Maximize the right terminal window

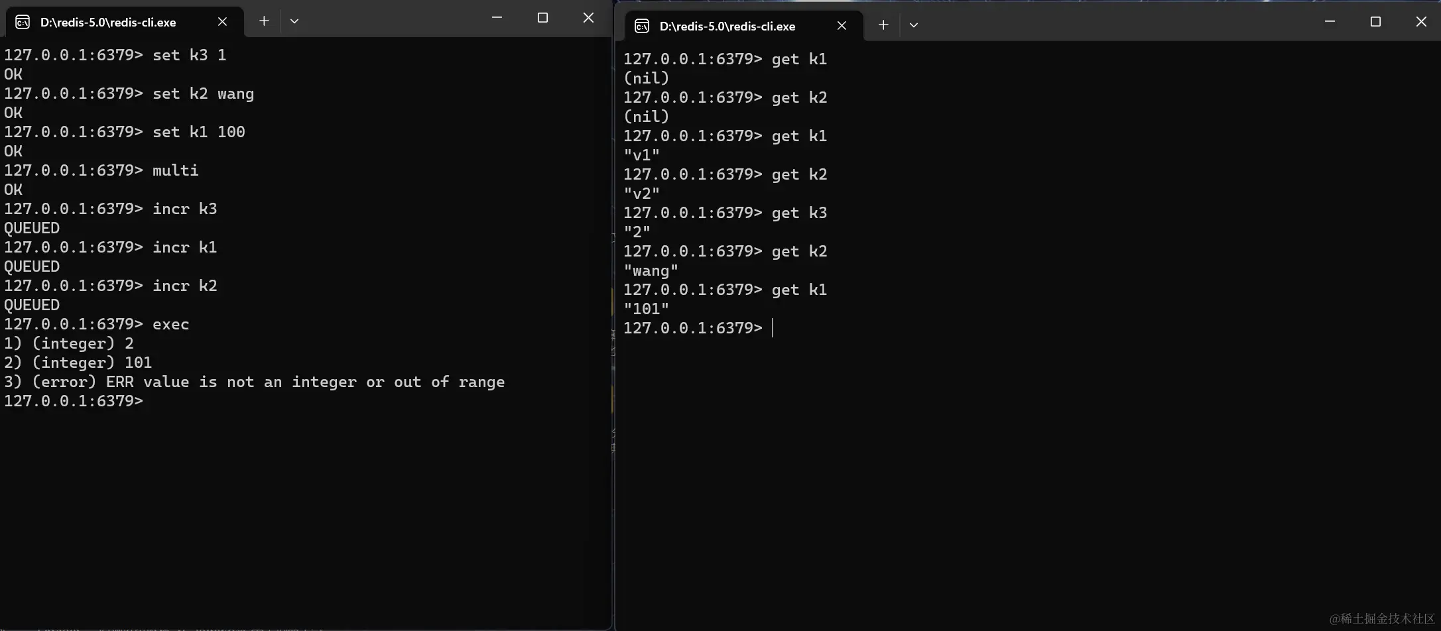[1375, 22]
